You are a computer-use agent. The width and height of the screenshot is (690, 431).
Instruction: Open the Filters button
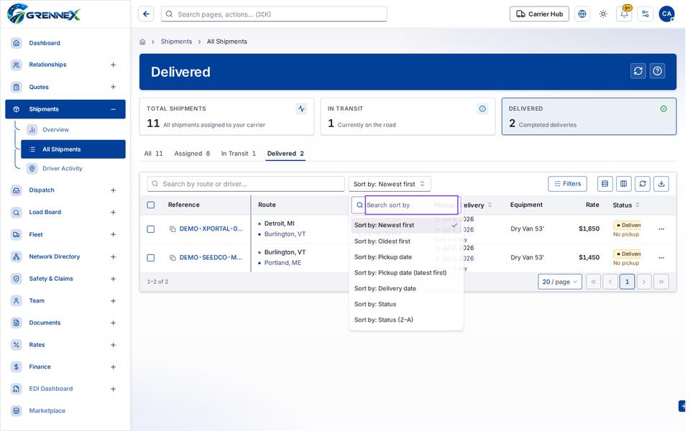[567, 184]
